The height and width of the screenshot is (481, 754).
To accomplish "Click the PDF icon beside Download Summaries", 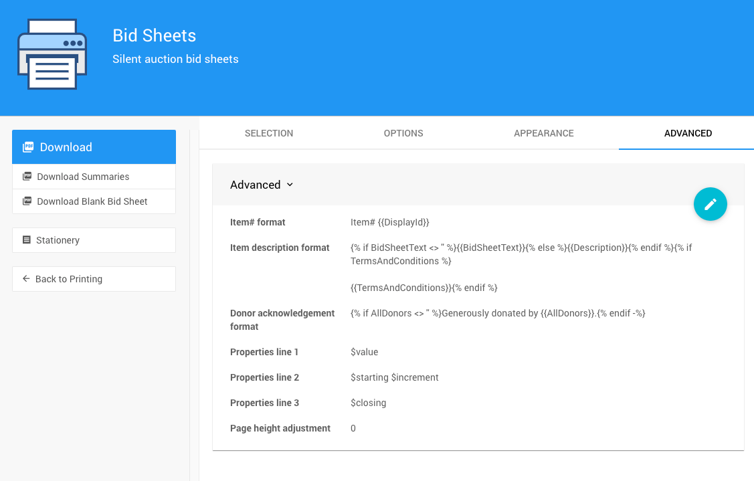I will click(x=27, y=177).
